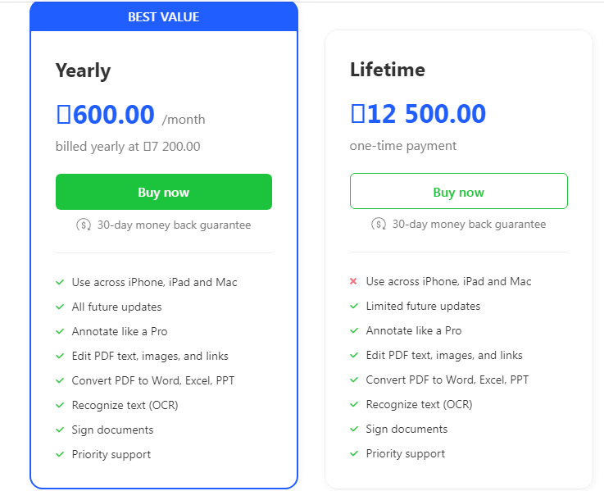Select the Yearly plan heading
Screen dimensions: 604x491
click(83, 70)
